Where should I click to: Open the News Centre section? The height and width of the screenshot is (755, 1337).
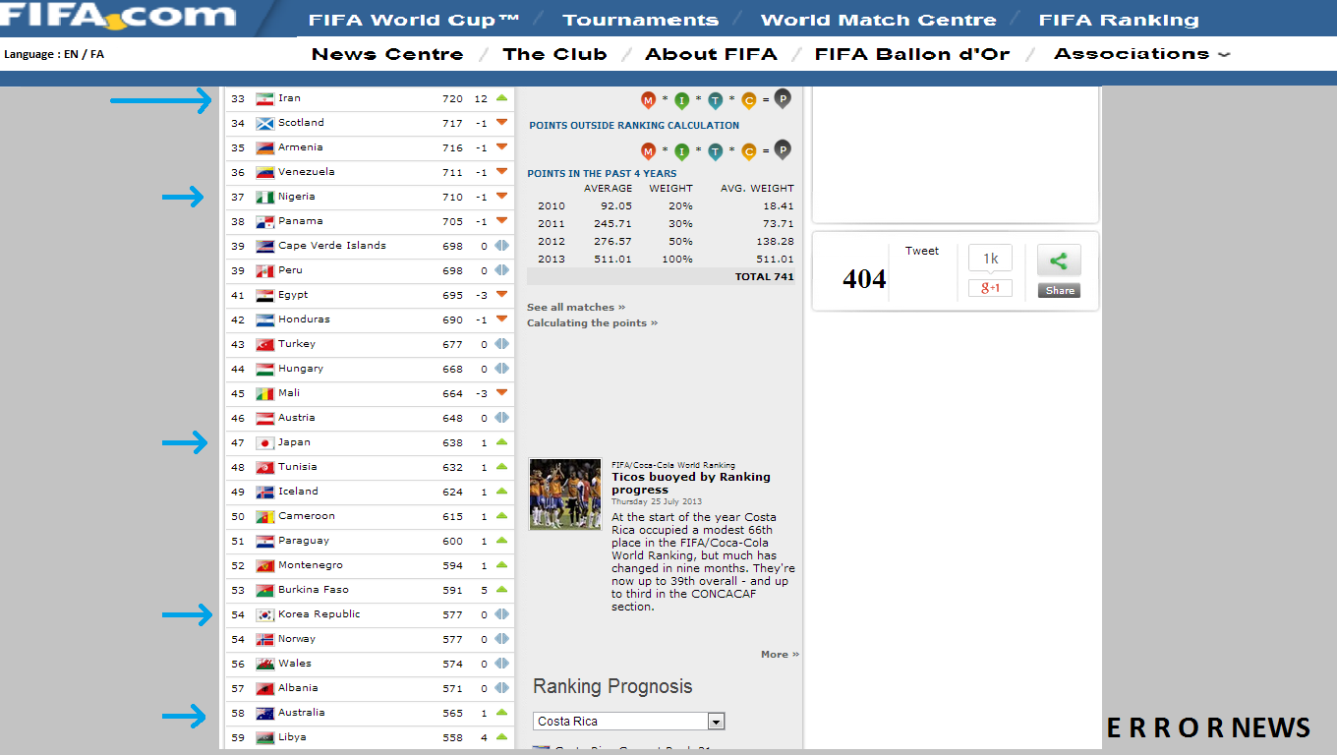coord(387,54)
